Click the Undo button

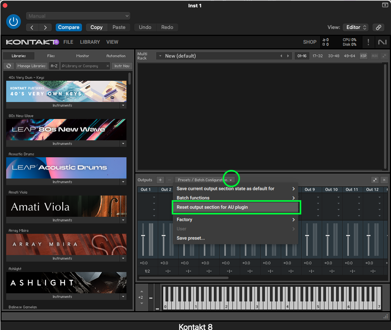[145, 27]
